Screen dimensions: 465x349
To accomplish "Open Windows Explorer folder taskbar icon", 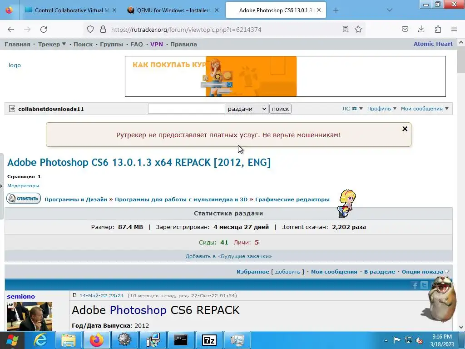I will coord(68,340).
